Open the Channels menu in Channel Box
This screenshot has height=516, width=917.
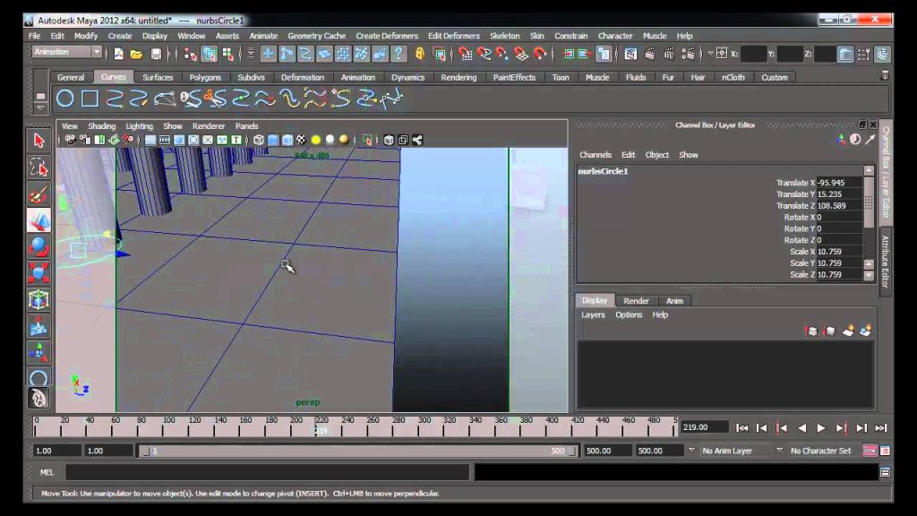596,154
